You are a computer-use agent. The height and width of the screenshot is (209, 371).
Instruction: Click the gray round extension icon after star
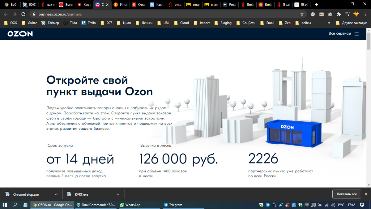(x=313, y=14)
